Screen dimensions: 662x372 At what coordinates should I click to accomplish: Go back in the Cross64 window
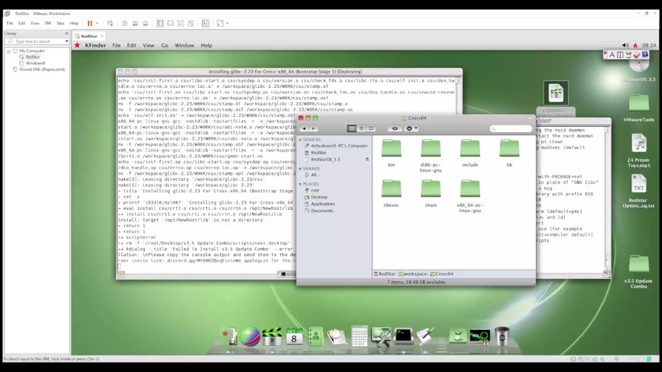pos(304,129)
